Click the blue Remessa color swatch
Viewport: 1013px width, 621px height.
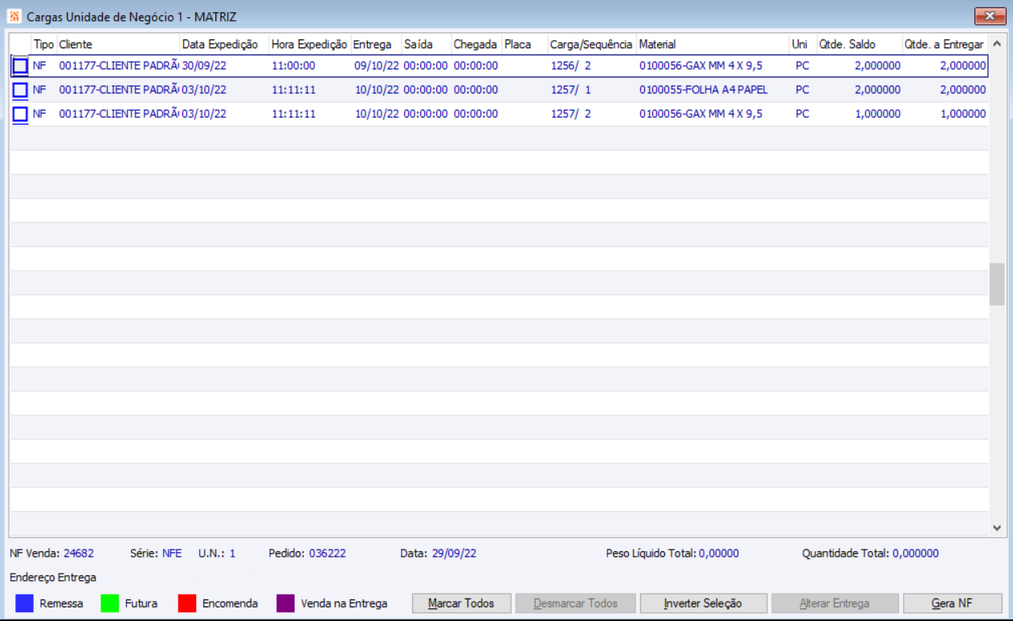(x=24, y=603)
